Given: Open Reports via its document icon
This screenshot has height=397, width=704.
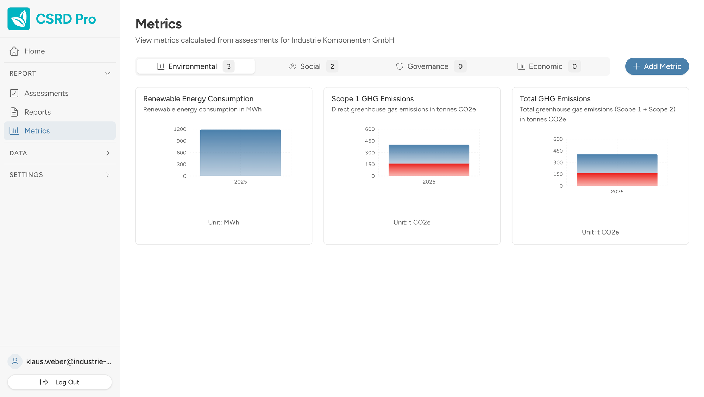Looking at the screenshot, I should click(14, 112).
